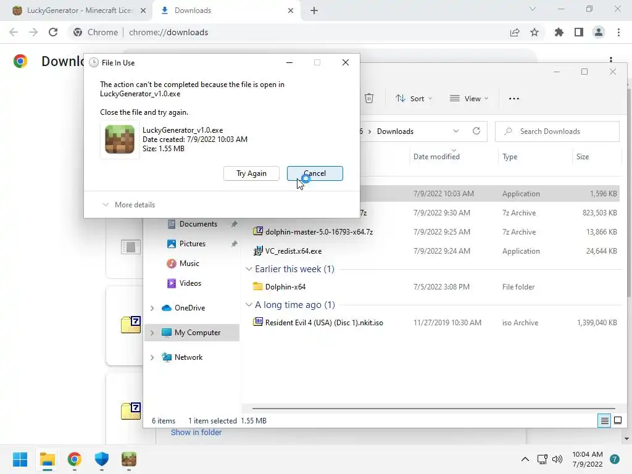Sort by Type column header

pyautogui.click(x=510, y=157)
